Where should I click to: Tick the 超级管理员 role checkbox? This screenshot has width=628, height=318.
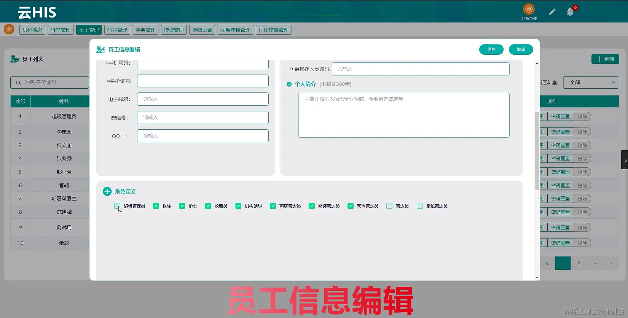(117, 206)
